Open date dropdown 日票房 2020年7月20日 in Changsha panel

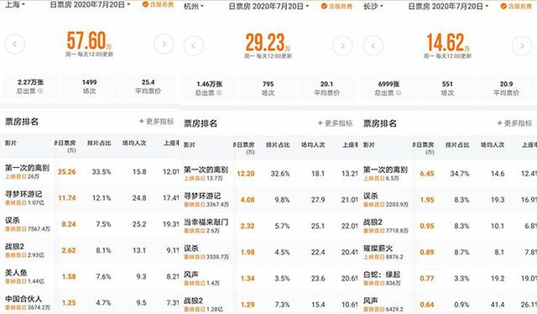click(x=448, y=6)
